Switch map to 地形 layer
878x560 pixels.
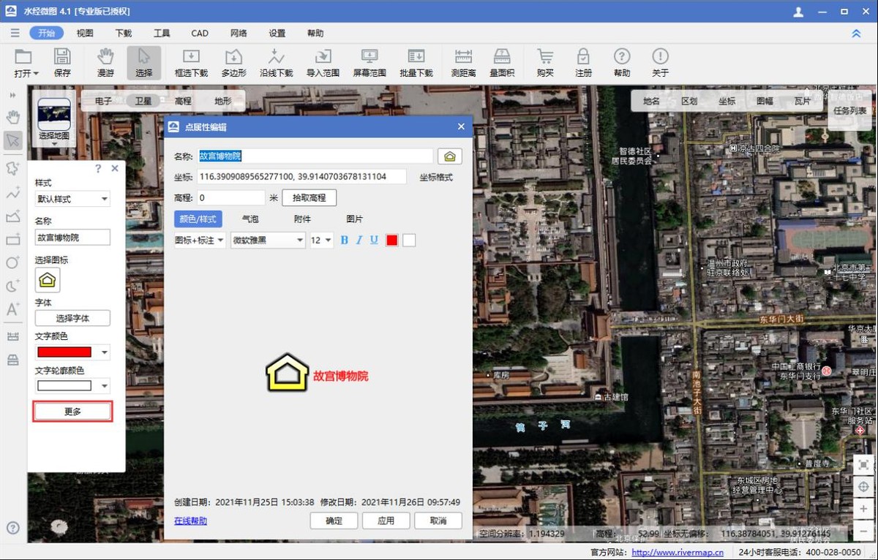[x=222, y=101]
